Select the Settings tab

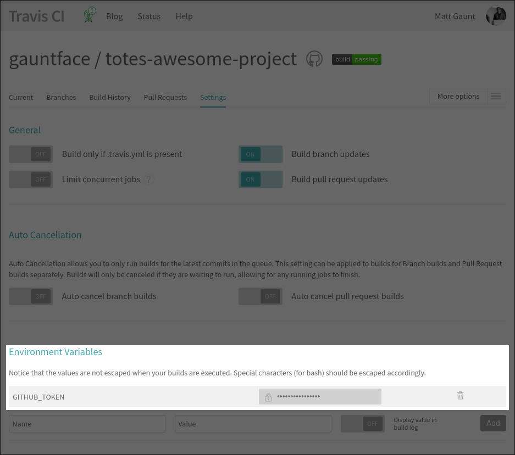pos(213,98)
